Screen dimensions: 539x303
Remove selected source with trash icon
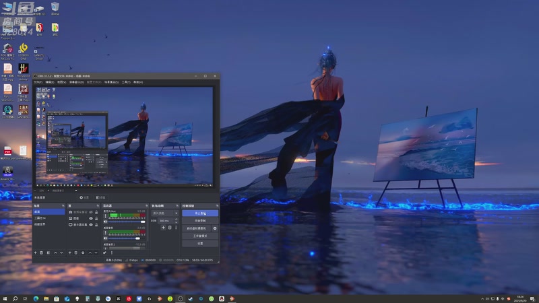76,253
